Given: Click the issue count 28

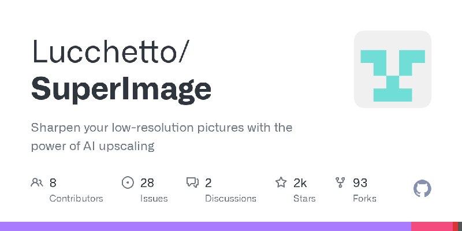Looking at the screenshot, I should click(147, 183).
